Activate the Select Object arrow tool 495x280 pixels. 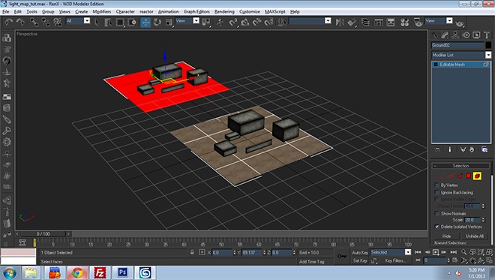97,22
